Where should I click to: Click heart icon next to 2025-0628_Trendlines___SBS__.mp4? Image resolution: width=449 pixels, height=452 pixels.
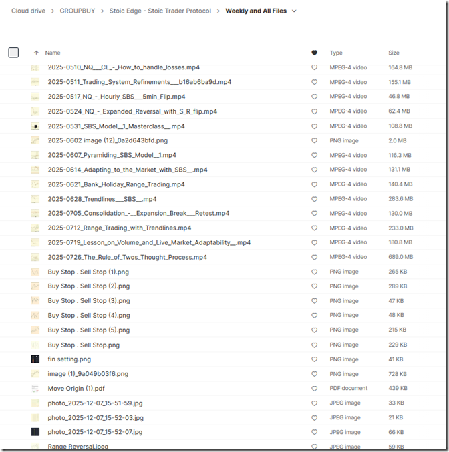click(x=315, y=199)
